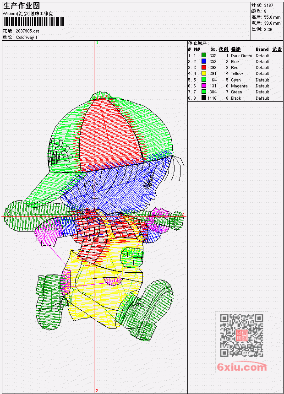Screen dimensions: 284x394
Task: Click the scale value '3.36'
Action: point(268,29)
